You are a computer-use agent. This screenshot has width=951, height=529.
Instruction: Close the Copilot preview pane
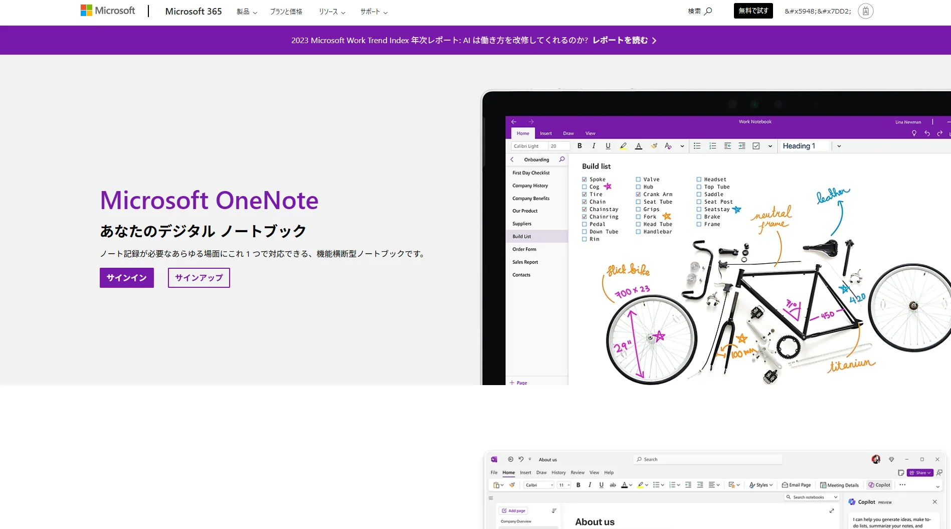pyautogui.click(x=934, y=501)
